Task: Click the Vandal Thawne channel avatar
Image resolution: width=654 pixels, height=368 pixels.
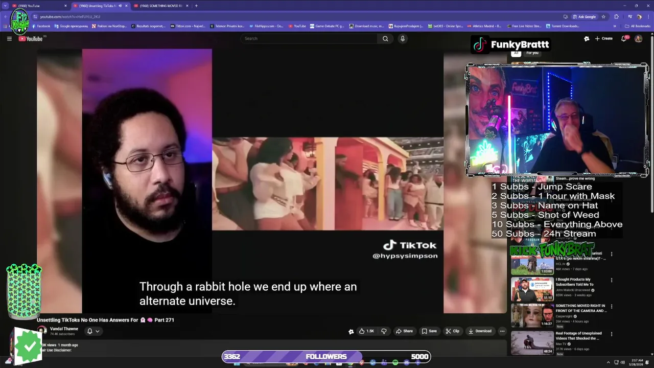Action: 42,331
